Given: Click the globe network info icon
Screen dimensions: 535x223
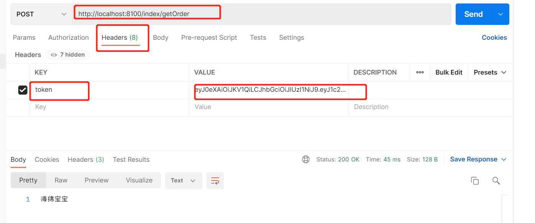Looking at the screenshot, I should tap(305, 159).
